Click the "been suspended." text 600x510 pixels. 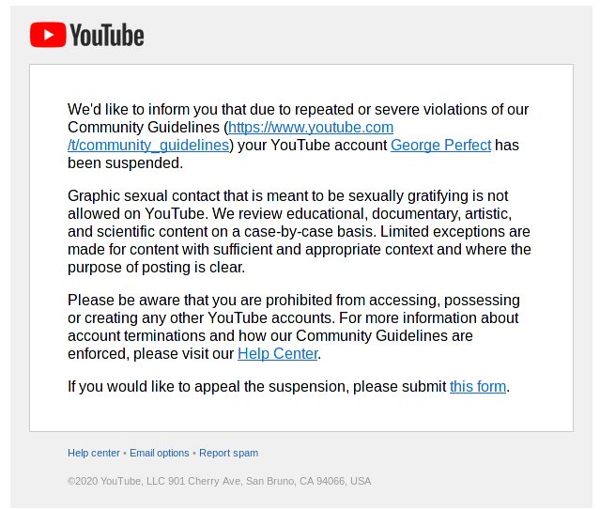[x=125, y=163]
